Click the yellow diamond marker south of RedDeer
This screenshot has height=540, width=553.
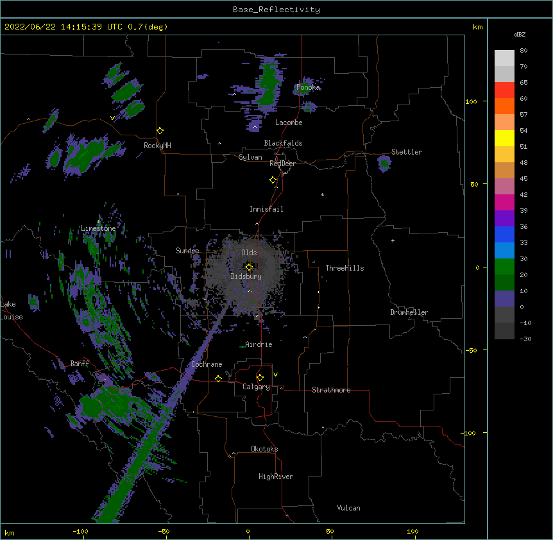(x=273, y=180)
